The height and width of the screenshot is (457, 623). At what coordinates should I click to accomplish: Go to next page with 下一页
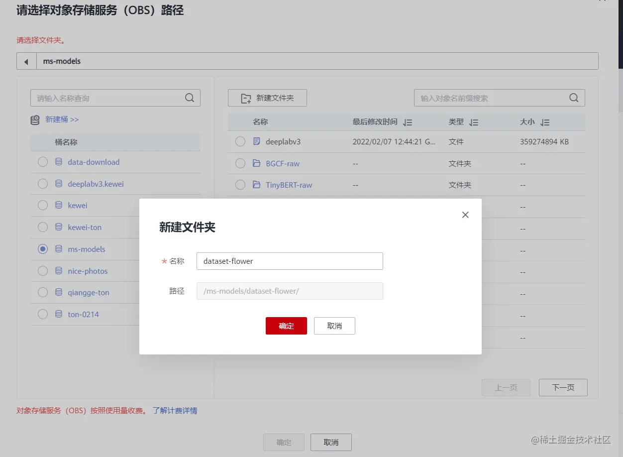coord(563,387)
